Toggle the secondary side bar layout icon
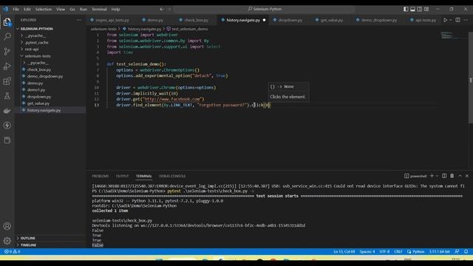 (420, 9)
